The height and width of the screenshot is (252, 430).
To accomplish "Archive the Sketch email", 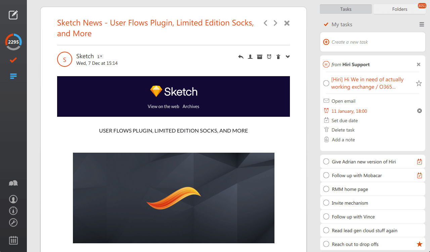I will pyautogui.click(x=260, y=57).
